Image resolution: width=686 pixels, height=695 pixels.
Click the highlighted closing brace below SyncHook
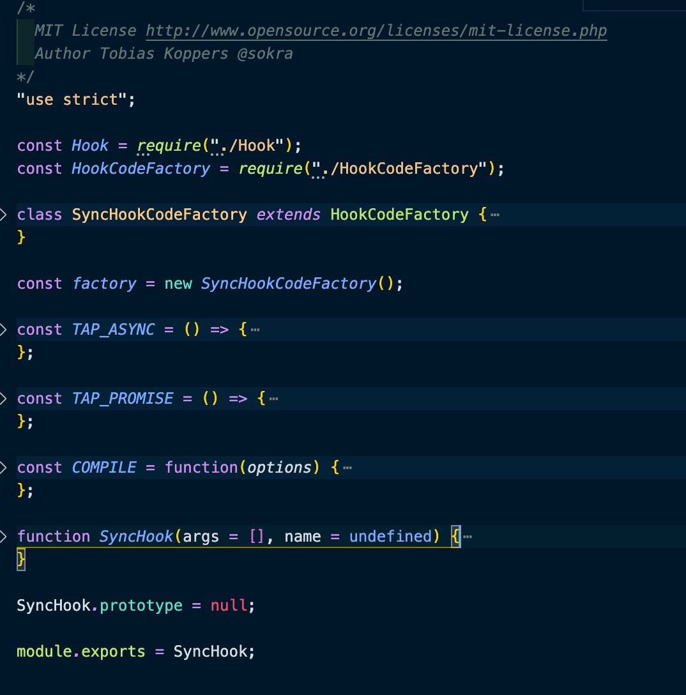tap(21, 560)
